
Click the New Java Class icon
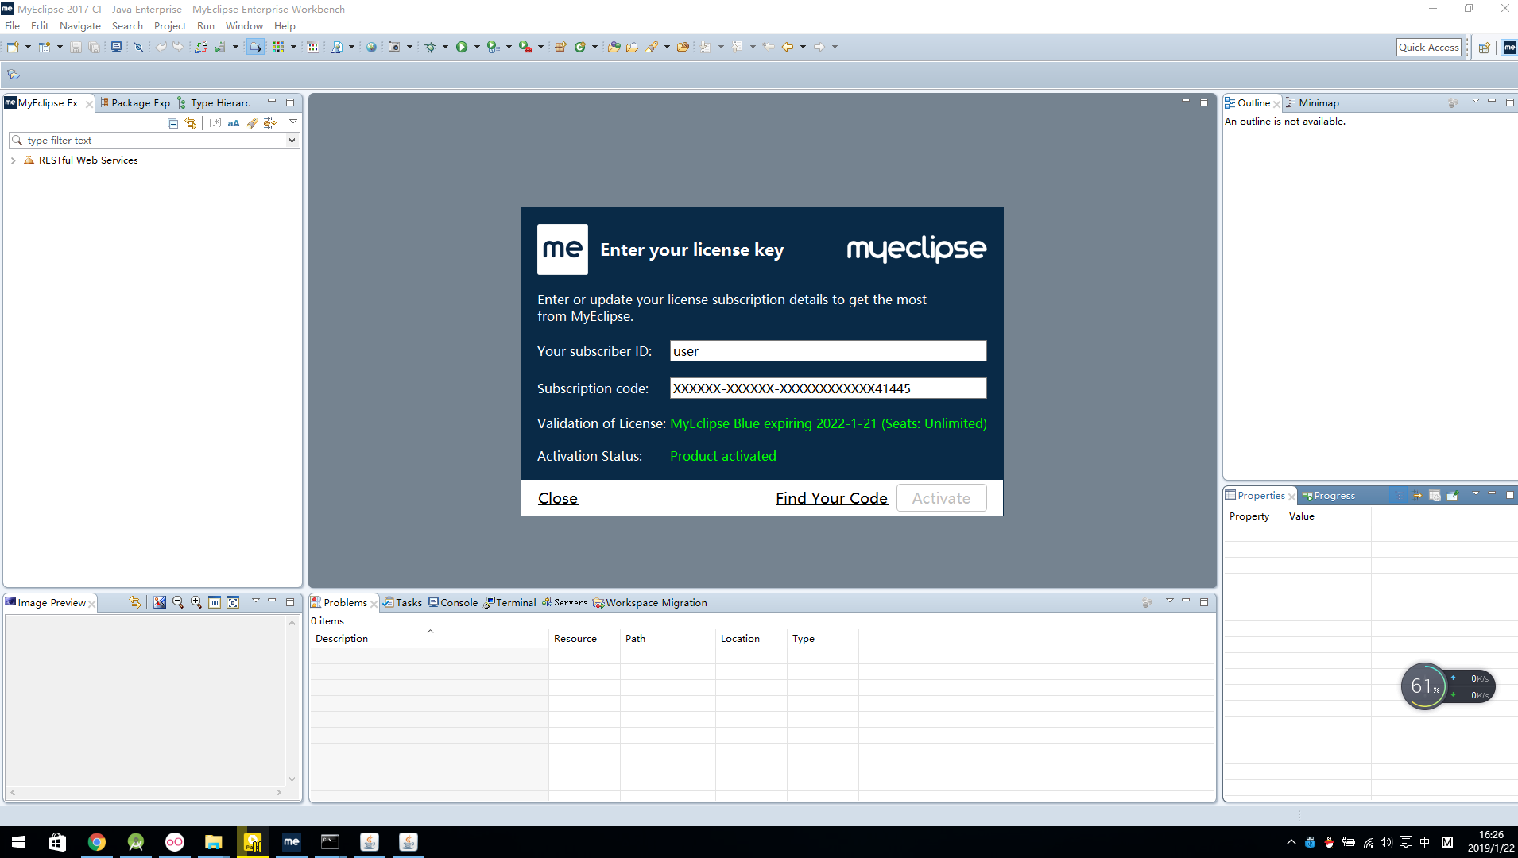[x=580, y=47]
